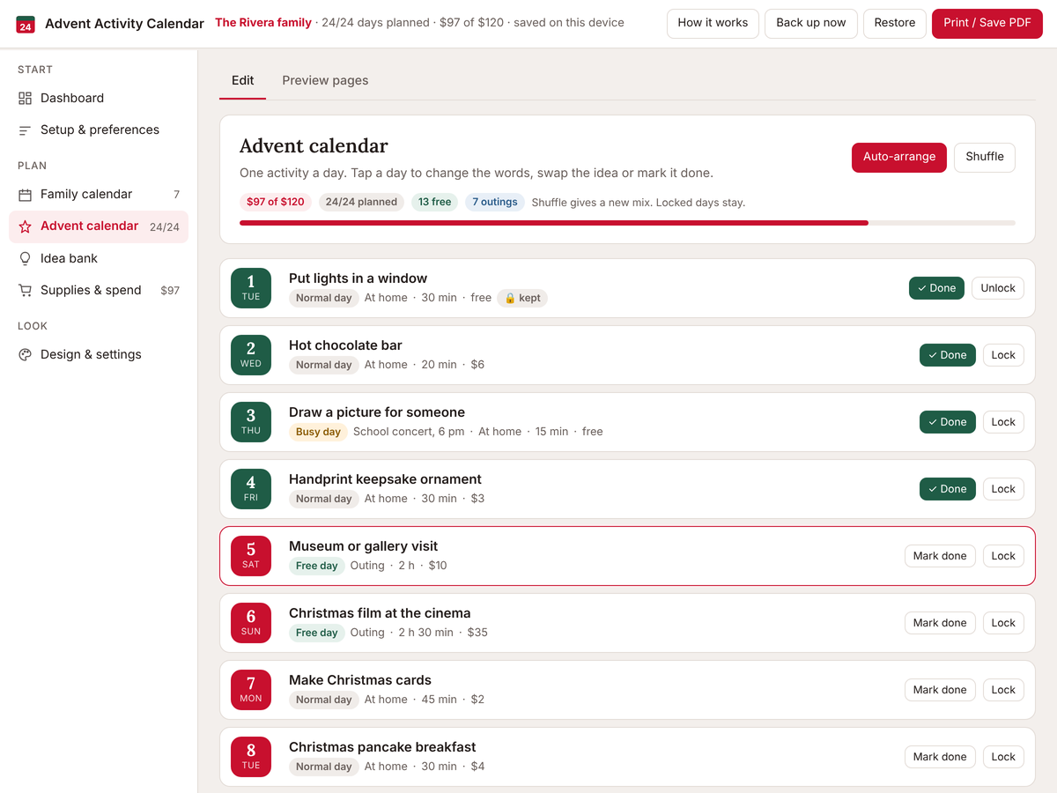Image resolution: width=1057 pixels, height=793 pixels.
Task: Lock the Hot chocolate bar day
Action: [x=1003, y=355]
